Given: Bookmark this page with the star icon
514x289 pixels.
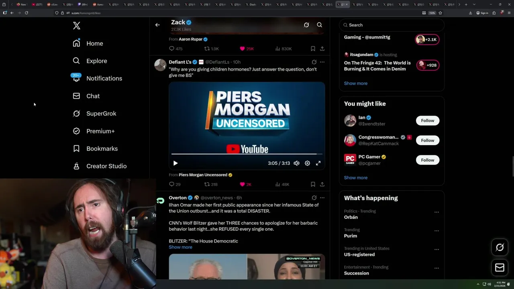Looking at the screenshot, I should [x=440, y=13].
